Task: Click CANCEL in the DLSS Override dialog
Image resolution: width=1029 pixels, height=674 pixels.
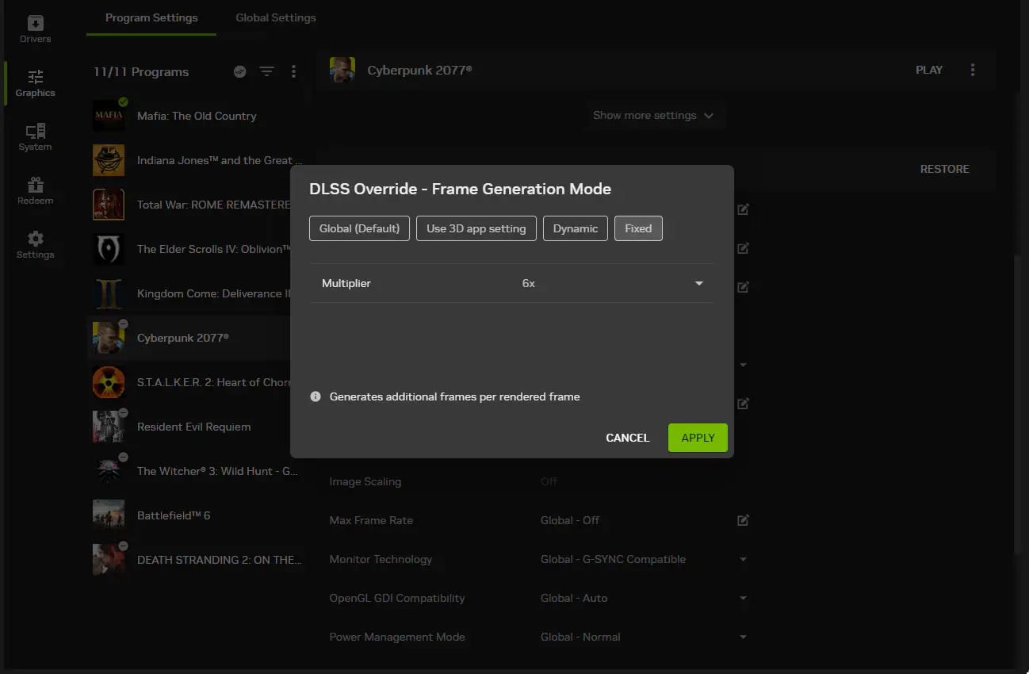Action: (x=628, y=438)
